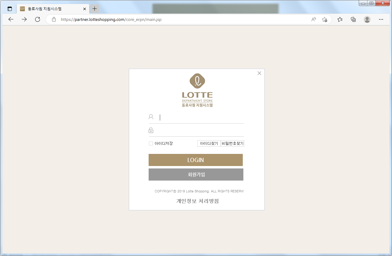Click the user ID input field

pos(201,117)
